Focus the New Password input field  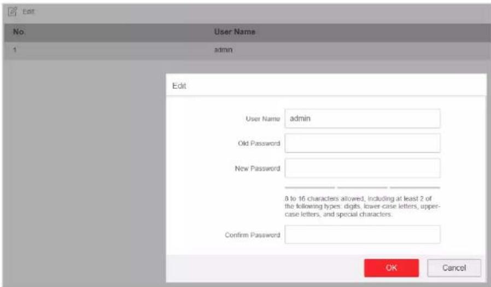point(363,169)
